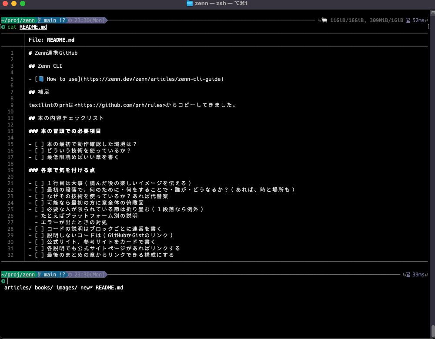Click the "~/proj/zenn" path in the lower prompt

click(18, 275)
